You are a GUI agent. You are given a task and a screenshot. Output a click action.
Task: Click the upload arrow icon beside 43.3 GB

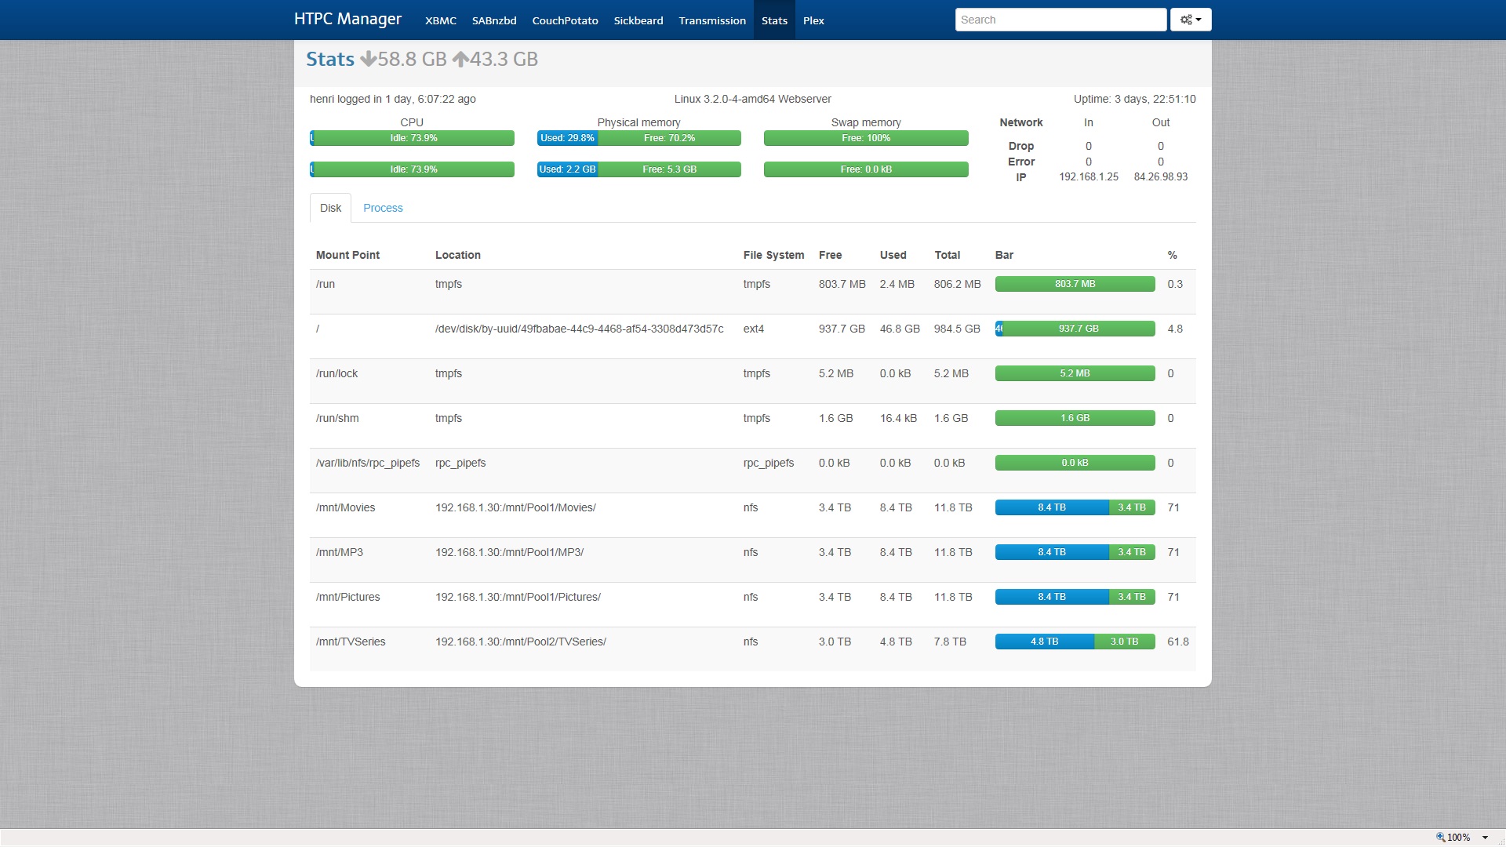point(460,60)
